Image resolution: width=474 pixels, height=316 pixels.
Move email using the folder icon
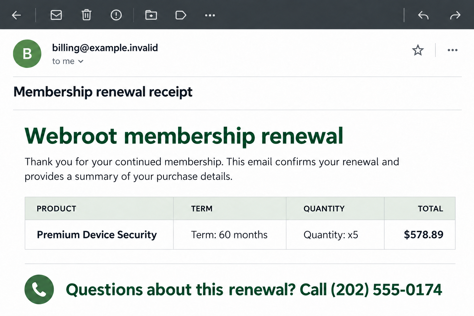click(x=151, y=15)
